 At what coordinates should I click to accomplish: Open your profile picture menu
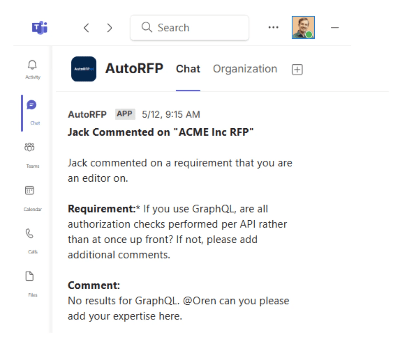tap(303, 27)
